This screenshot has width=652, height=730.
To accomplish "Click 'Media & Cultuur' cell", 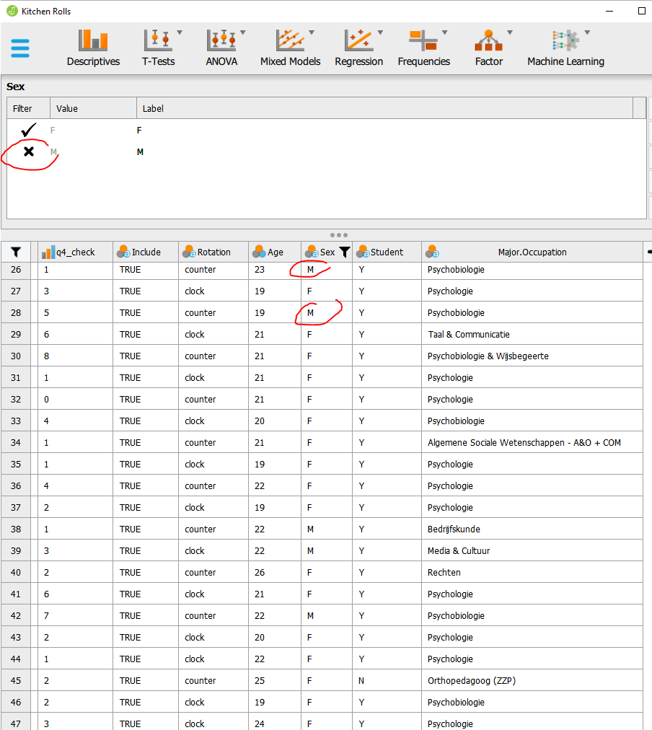I will pyautogui.click(x=532, y=551).
